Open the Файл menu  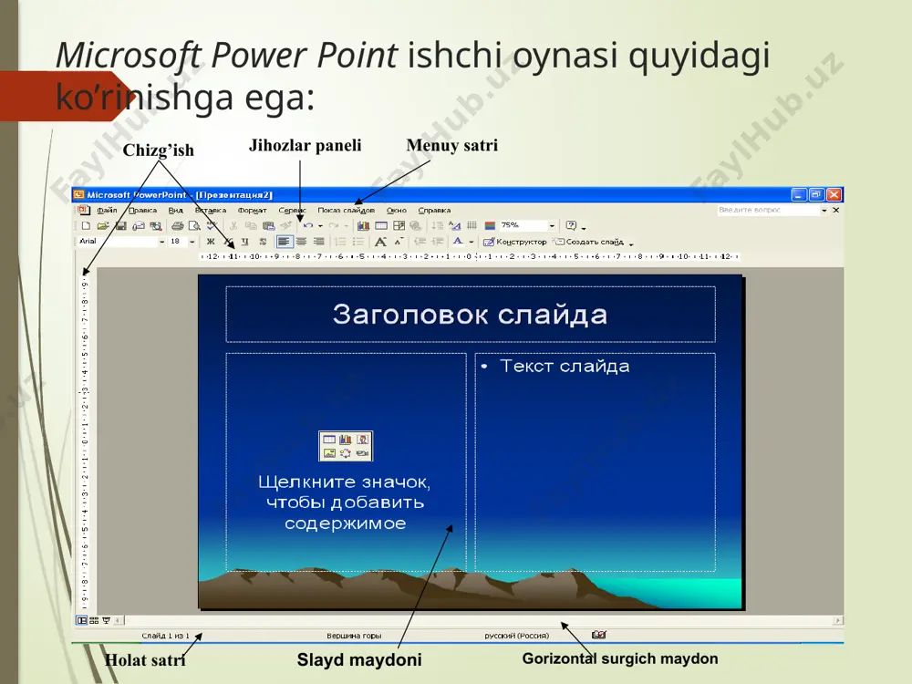point(107,210)
